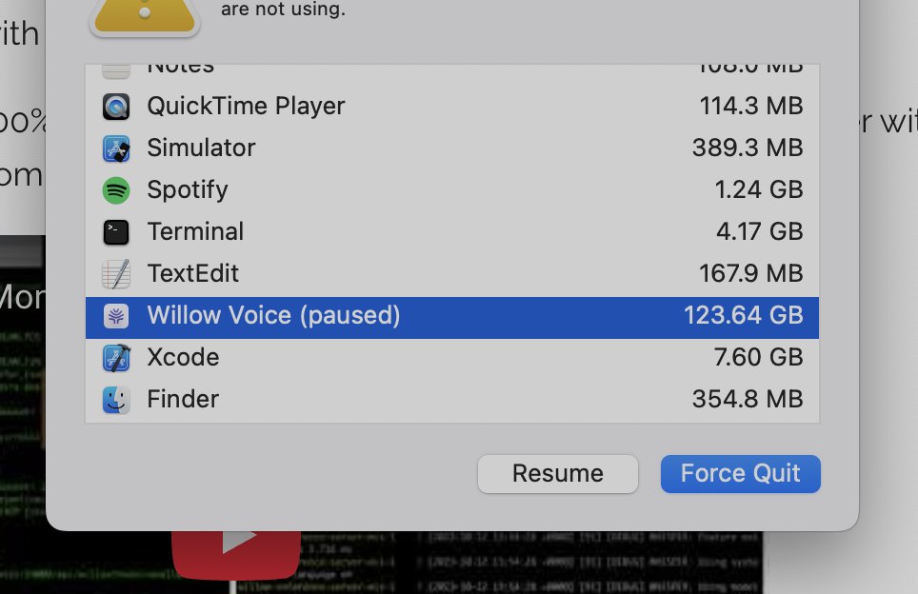Click the 7.60 GB memory value
This screenshot has height=594, width=918.
(758, 357)
